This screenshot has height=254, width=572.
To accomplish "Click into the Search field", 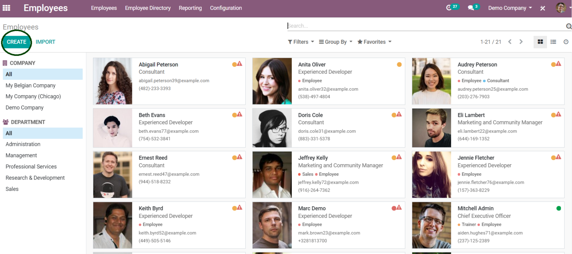I will coord(426,26).
